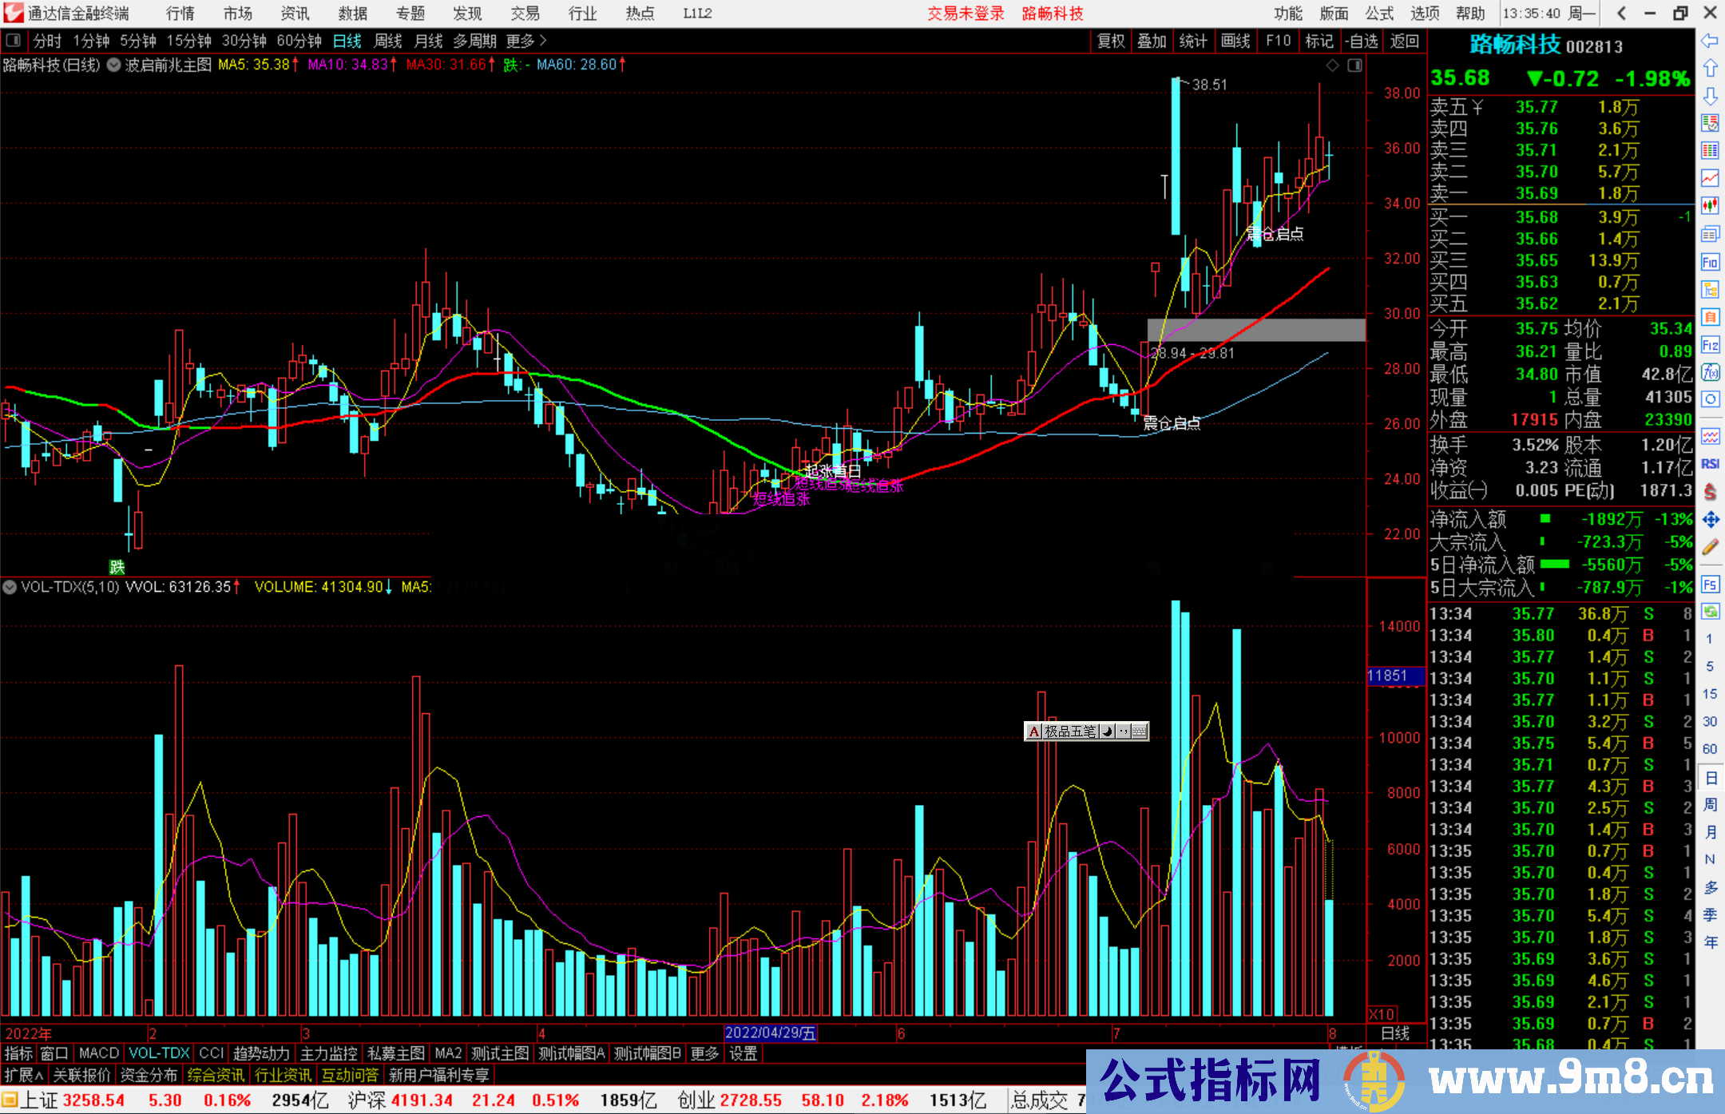The image size is (1725, 1114).
Task: Switch to the 趋势动力 indicator tab
Action: coord(261,1053)
